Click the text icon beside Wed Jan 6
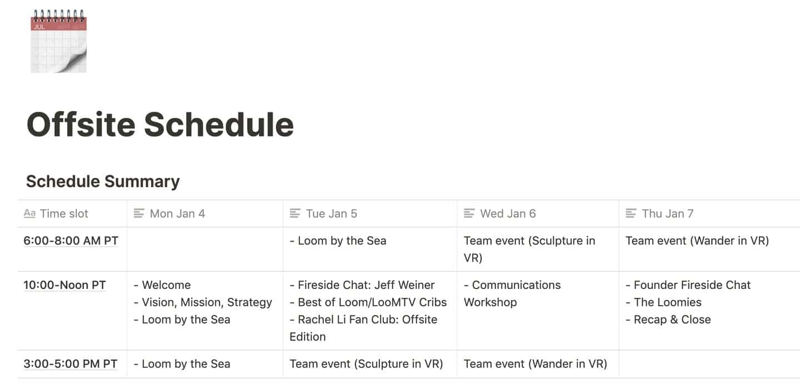Viewport: 800px width, 385px height. click(469, 214)
